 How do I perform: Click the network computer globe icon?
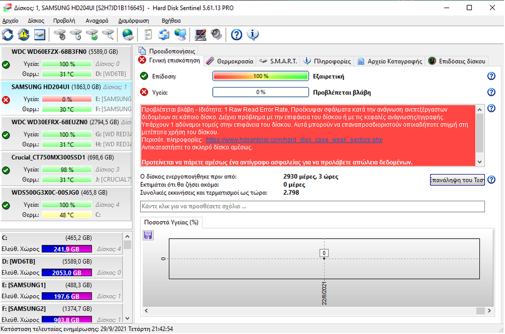(180, 34)
